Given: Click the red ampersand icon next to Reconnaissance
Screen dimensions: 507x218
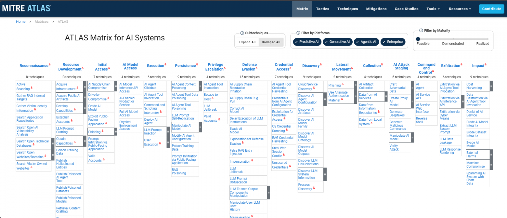Looking at the screenshot, I should 50,64.
